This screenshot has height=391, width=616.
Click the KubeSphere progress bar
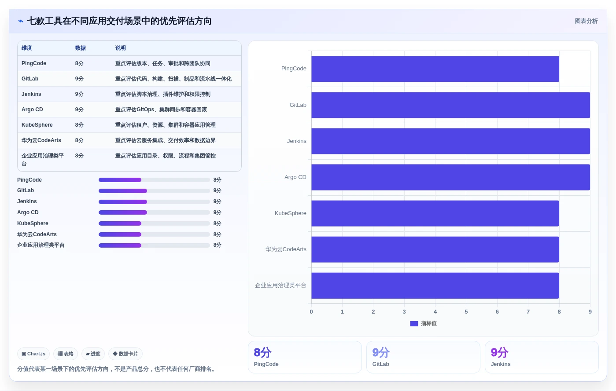[x=154, y=223]
